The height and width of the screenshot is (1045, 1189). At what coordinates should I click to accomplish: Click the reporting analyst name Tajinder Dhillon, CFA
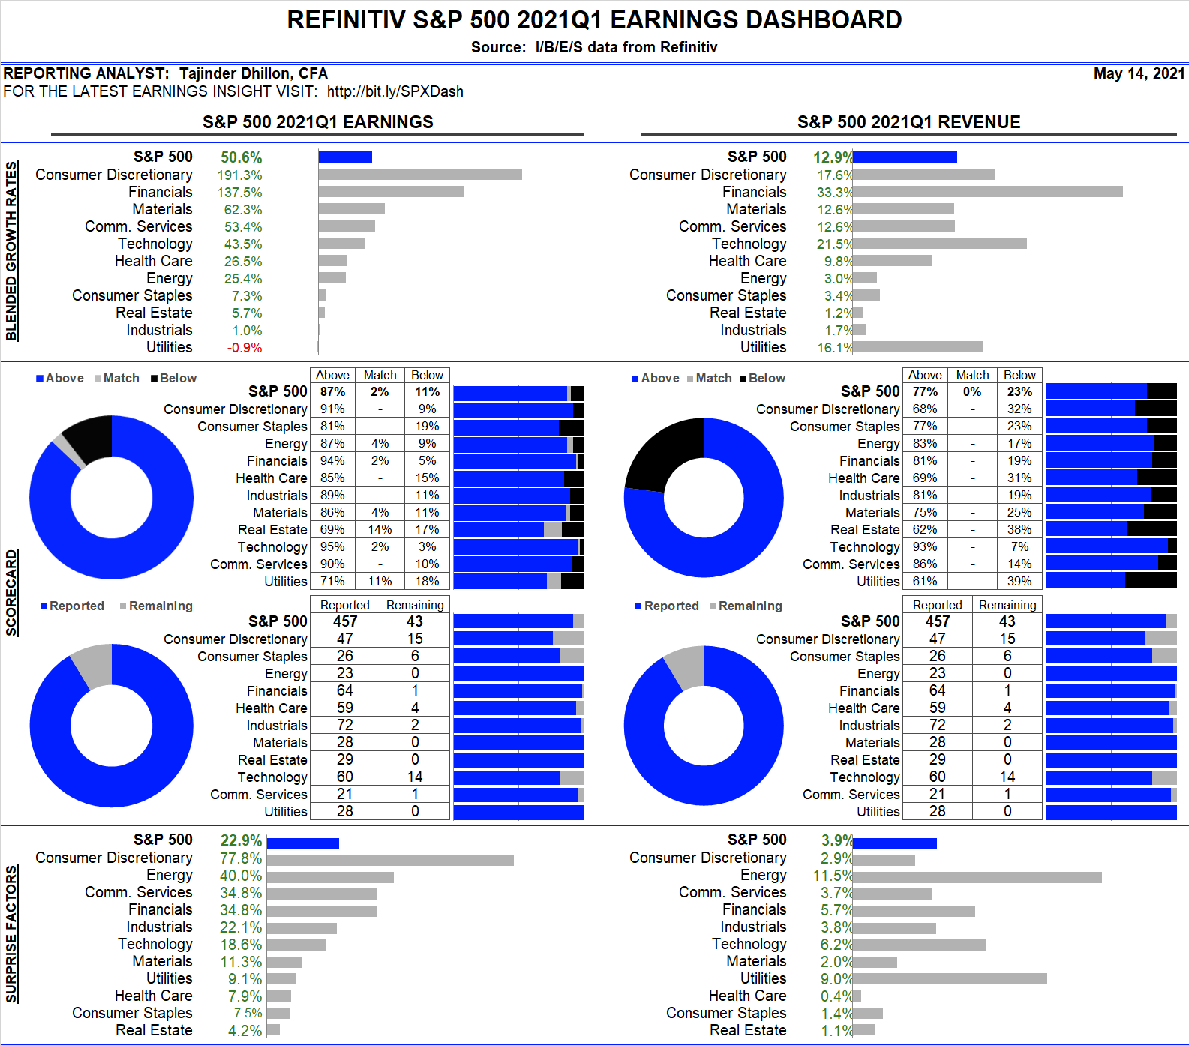[254, 73]
